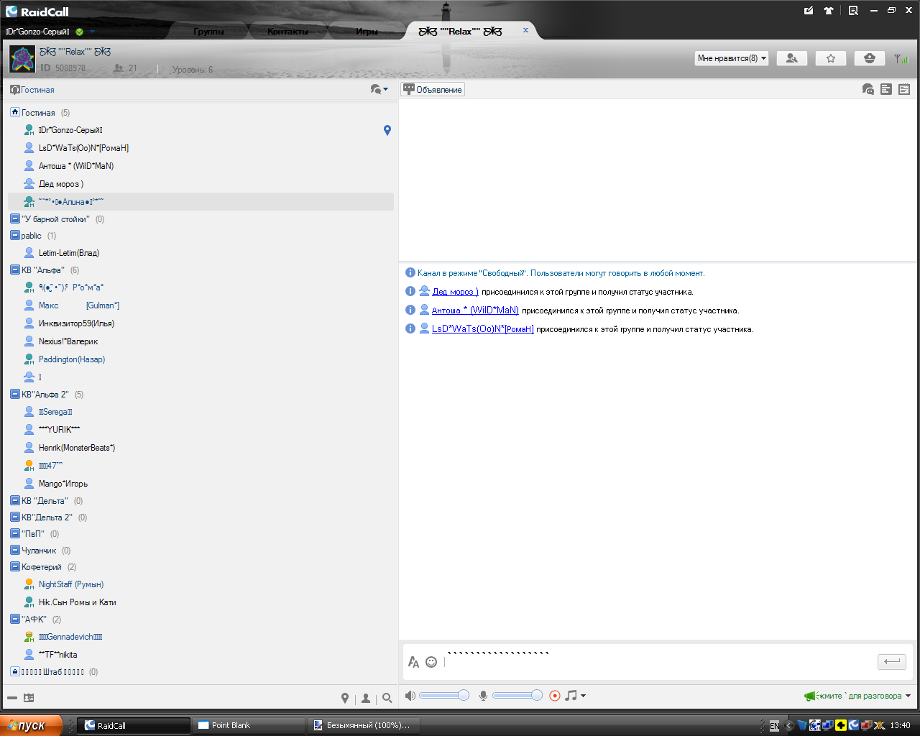Click the location pin beside Dr*Gonzo-Серый
Viewport: 920px width, 736px height.
pyautogui.click(x=387, y=130)
